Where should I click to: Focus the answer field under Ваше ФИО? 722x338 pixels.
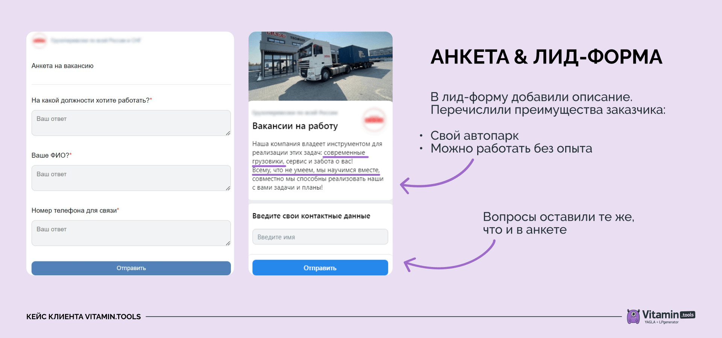point(131,178)
